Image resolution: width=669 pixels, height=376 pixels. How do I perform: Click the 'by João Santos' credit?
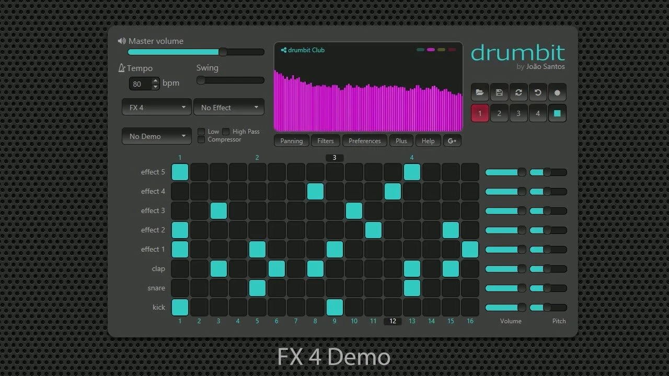[540, 67]
